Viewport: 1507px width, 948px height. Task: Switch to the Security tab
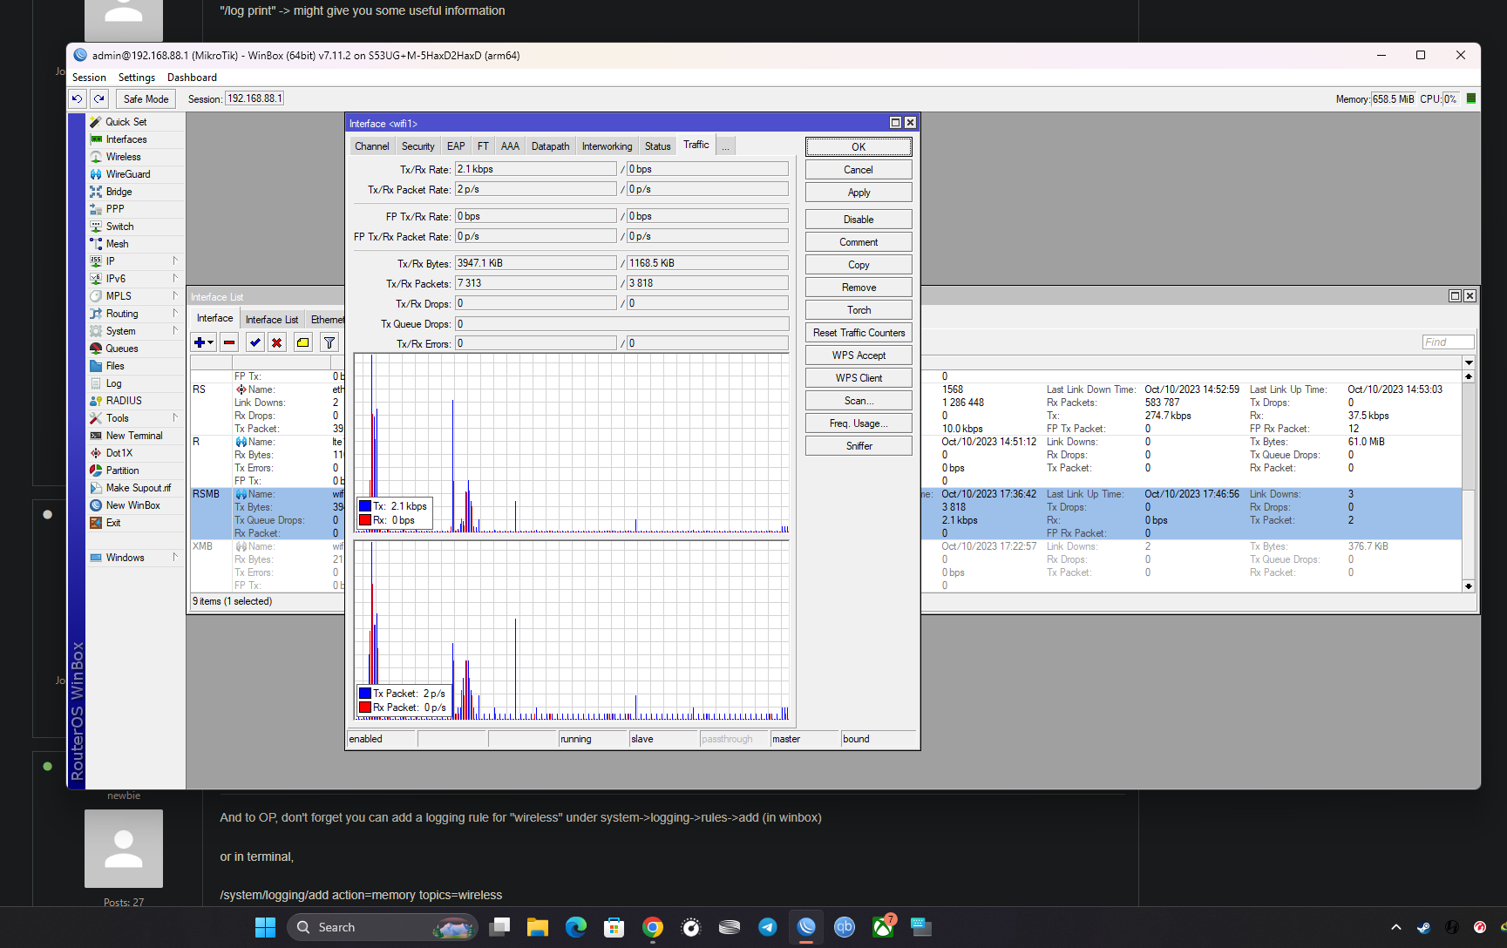pyautogui.click(x=417, y=146)
